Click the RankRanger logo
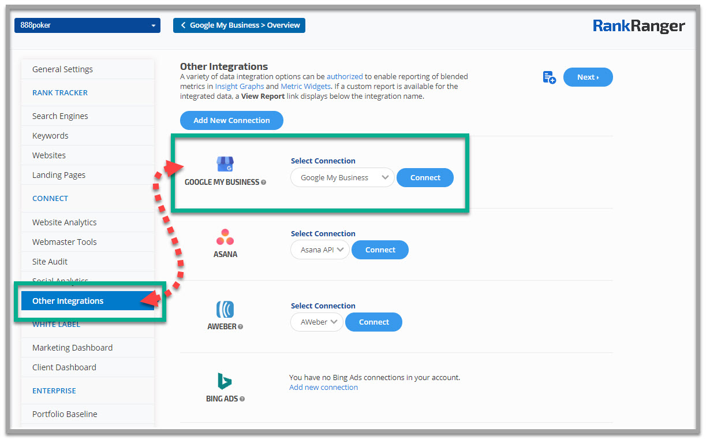Viewport: 710px width, 439px height. 639,26
